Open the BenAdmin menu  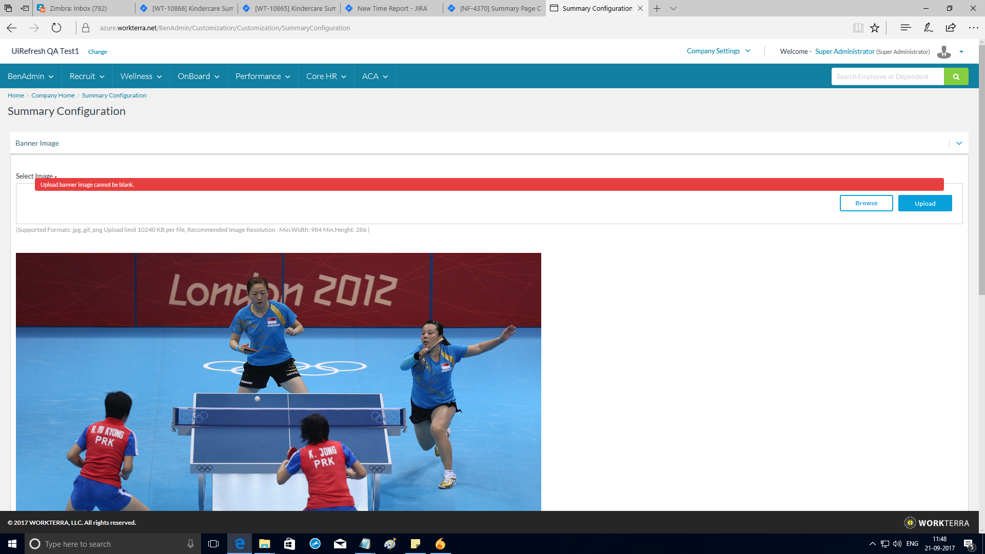pyautogui.click(x=31, y=76)
